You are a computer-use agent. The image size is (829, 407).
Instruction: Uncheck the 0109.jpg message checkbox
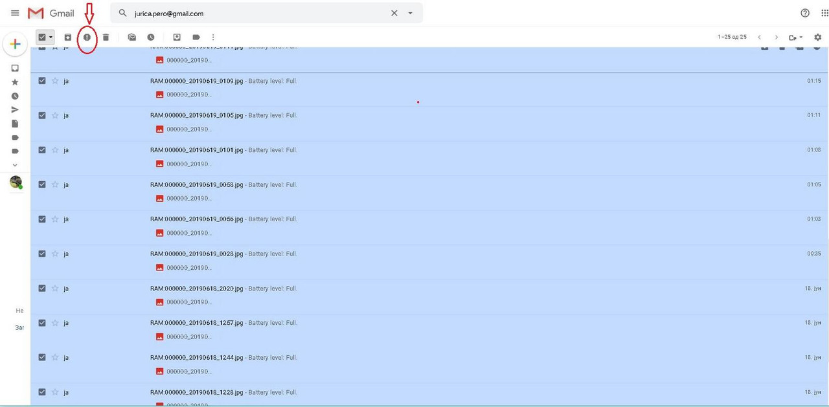[x=42, y=81]
